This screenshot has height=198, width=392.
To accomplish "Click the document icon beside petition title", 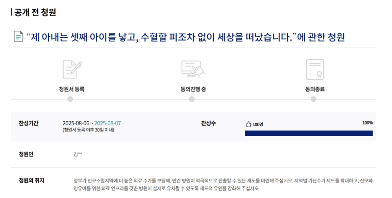I will tap(18, 36).
